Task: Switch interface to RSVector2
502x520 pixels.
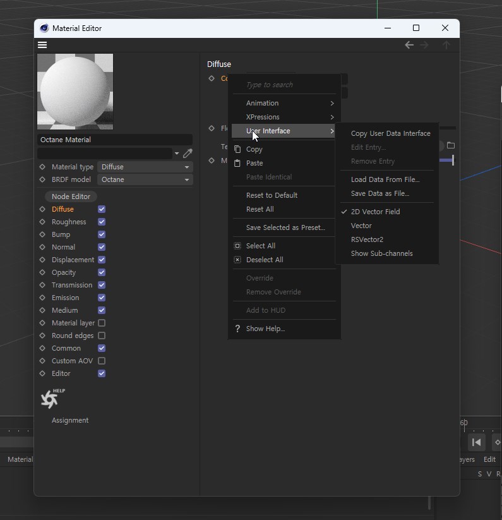Action: click(387, 239)
